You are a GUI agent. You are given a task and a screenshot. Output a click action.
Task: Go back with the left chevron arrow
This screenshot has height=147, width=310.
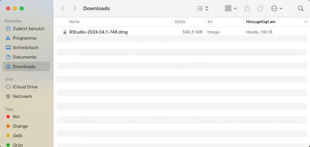[x=63, y=9]
